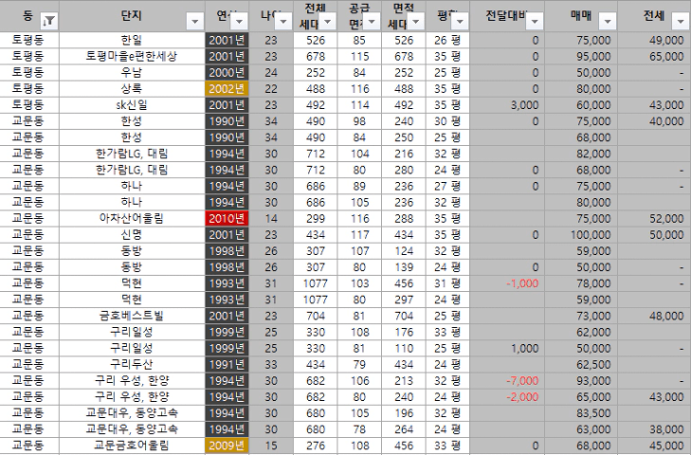The height and width of the screenshot is (455, 691).
Task: Select the red 2010년 cell for 아차산어울림
Action: 227,218
